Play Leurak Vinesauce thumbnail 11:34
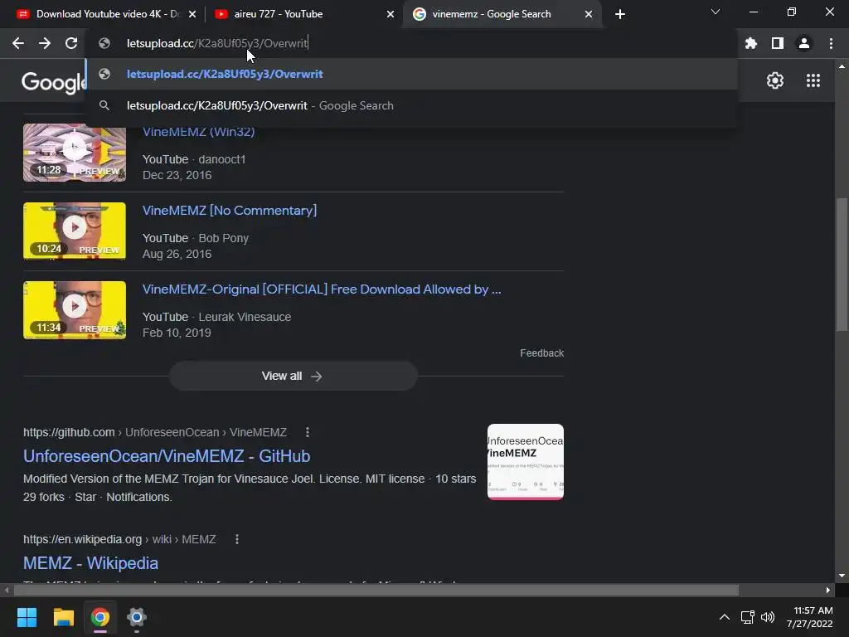The image size is (849, 637). [75, 310]
